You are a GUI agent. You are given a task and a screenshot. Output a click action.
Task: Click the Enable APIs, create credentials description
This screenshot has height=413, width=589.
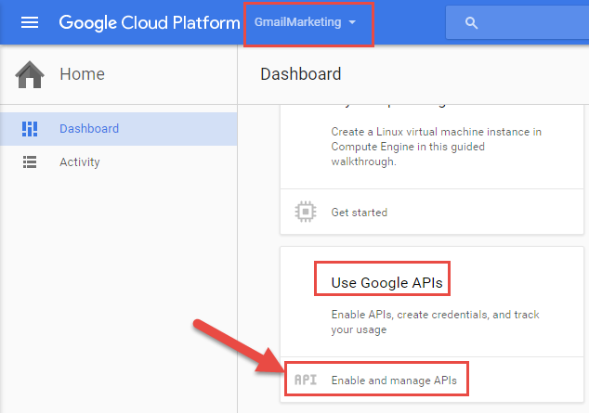pyautogui.click(x=435, y=322)
